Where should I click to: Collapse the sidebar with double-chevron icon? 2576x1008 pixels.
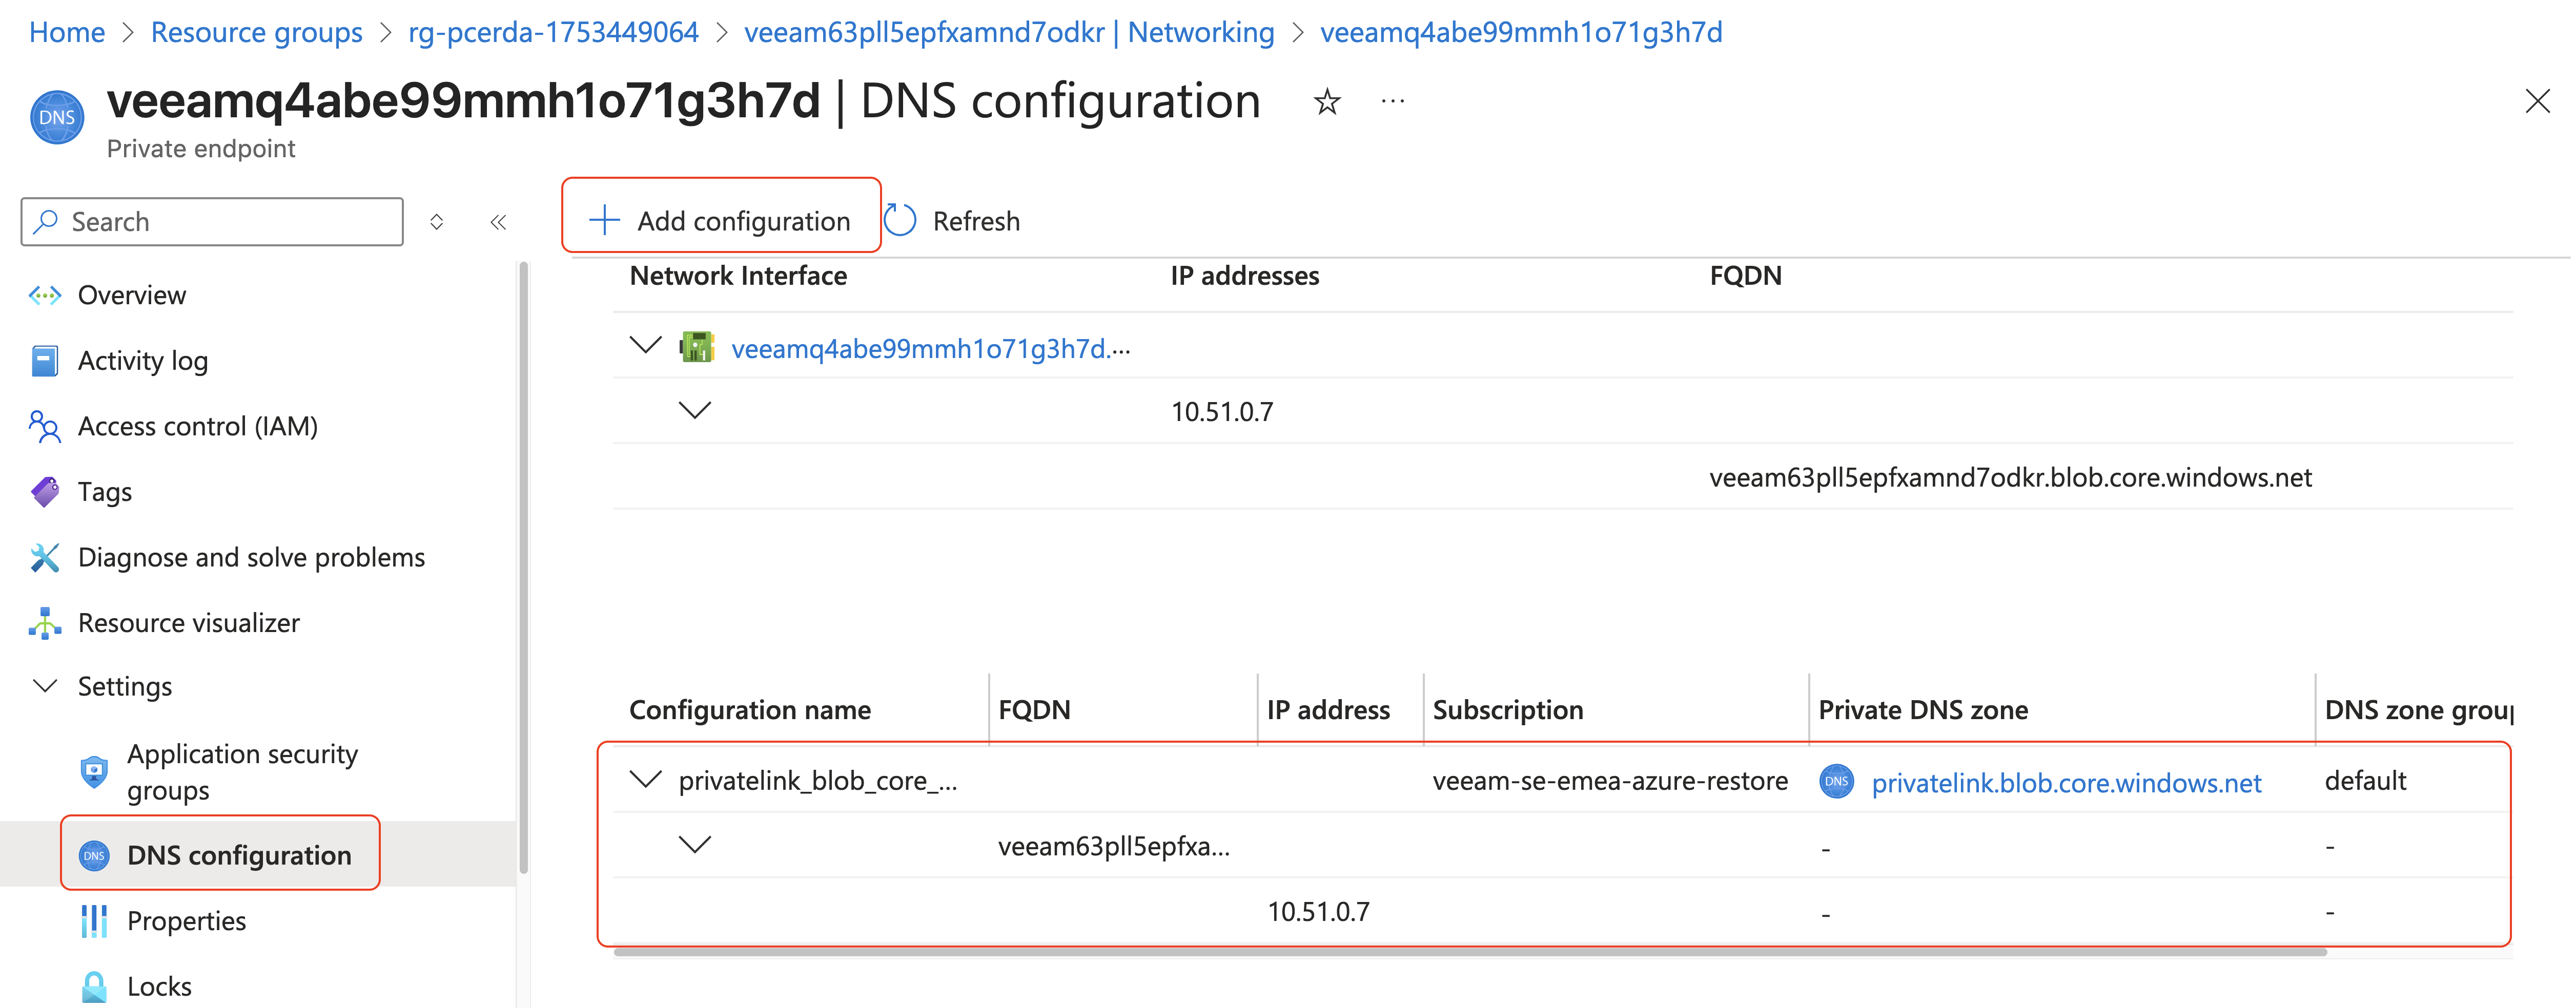point(498,222)
